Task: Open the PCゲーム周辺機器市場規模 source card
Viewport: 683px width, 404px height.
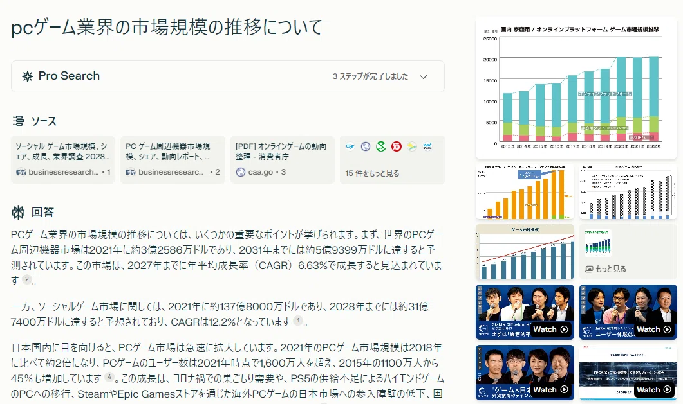Action: coord(173,159)
